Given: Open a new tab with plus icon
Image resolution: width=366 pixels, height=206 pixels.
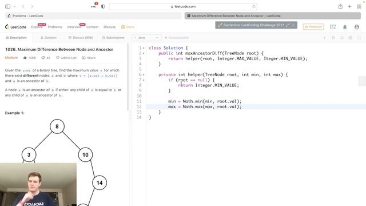Looking at the screenshot, I should 349,6.
